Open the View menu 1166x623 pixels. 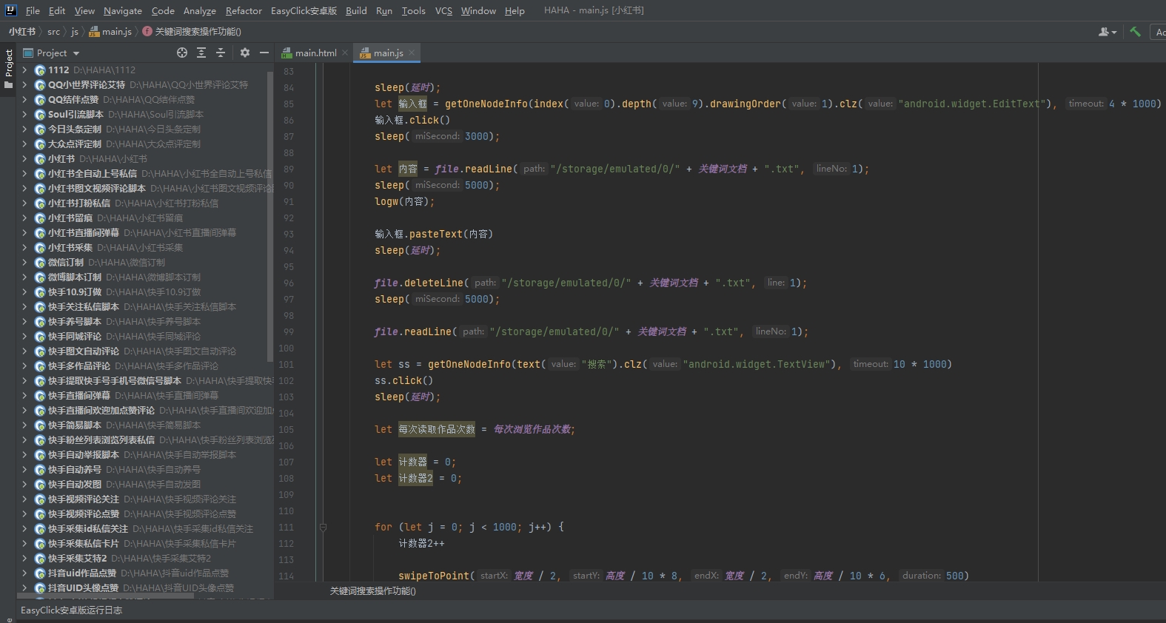pyautogui.click(x=84, y=10)
